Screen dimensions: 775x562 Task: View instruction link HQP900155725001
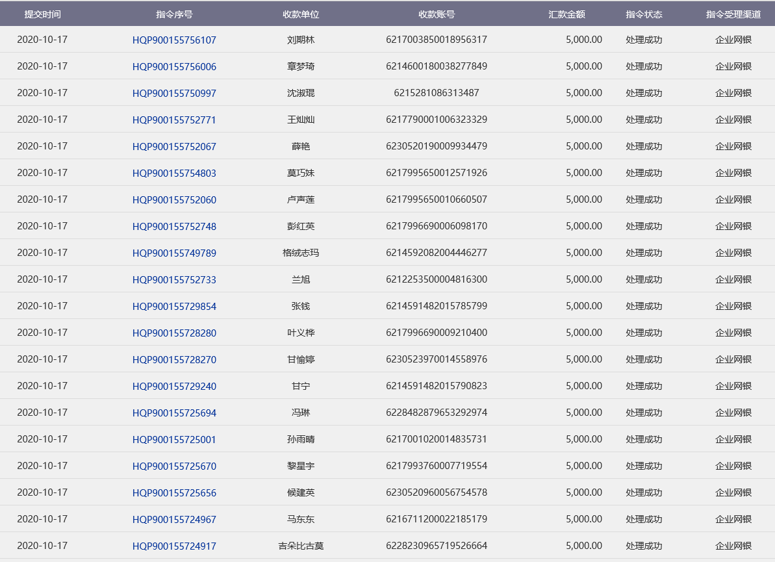(x=174, y=440)
